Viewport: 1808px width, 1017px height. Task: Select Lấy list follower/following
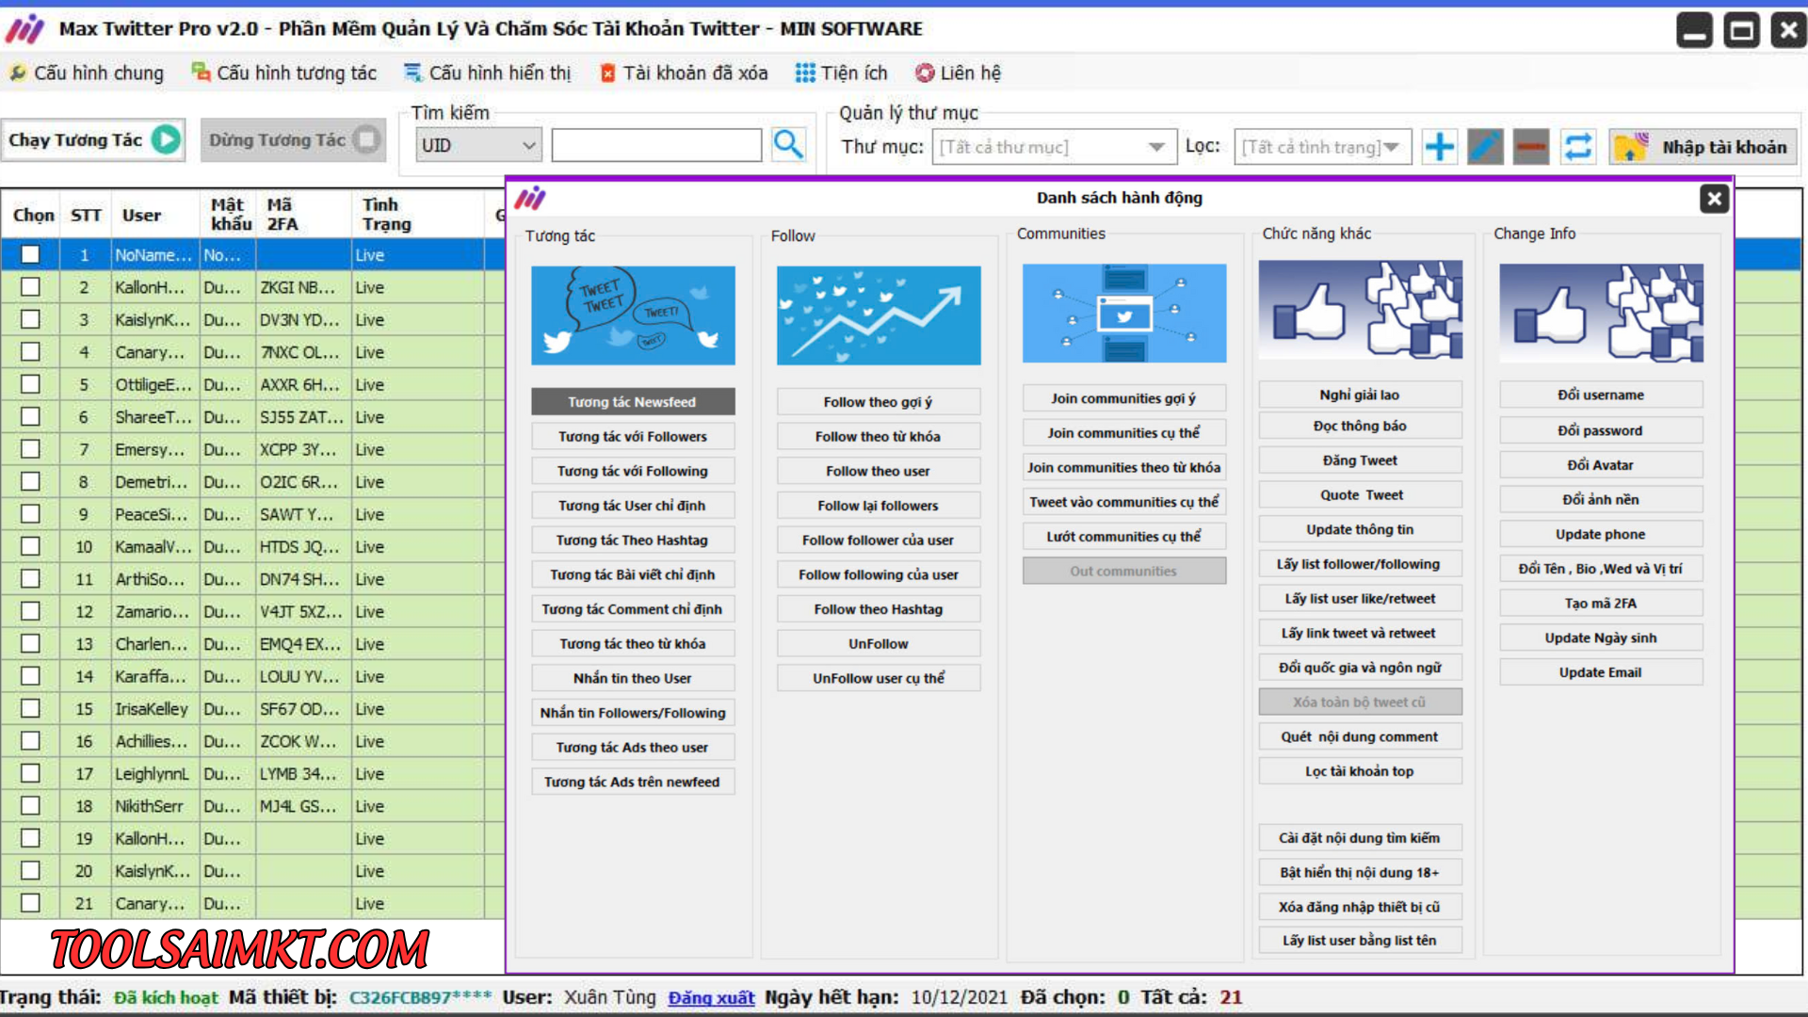click(x=1361, y=564)
